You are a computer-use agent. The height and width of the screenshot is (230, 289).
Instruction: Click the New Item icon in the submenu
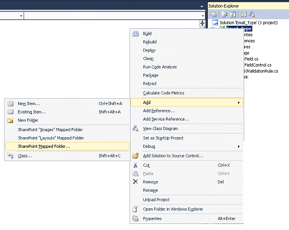10,103
